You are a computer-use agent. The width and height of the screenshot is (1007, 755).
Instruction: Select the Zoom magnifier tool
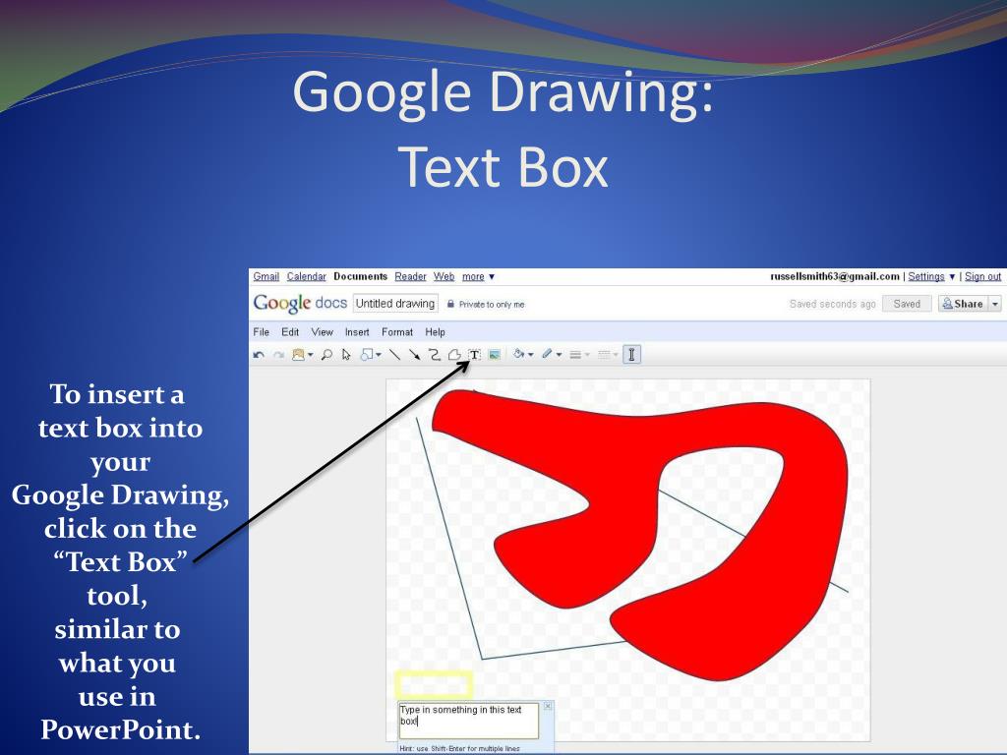[326, 354]
